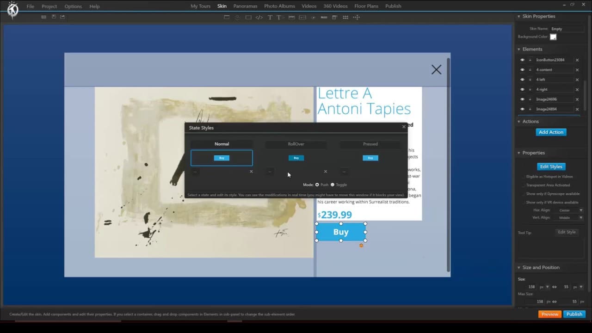
Task: Click the save icon in the top toolbar
Action: (x=54, y=17)
